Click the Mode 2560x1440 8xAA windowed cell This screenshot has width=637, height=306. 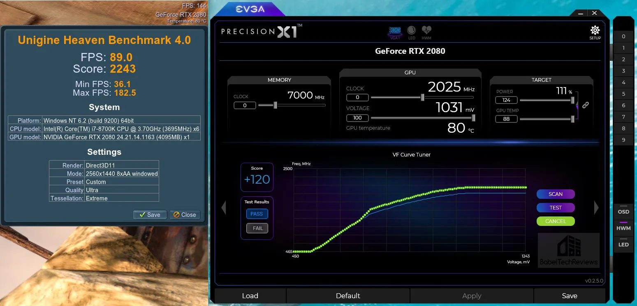click(x=122, y=173)
